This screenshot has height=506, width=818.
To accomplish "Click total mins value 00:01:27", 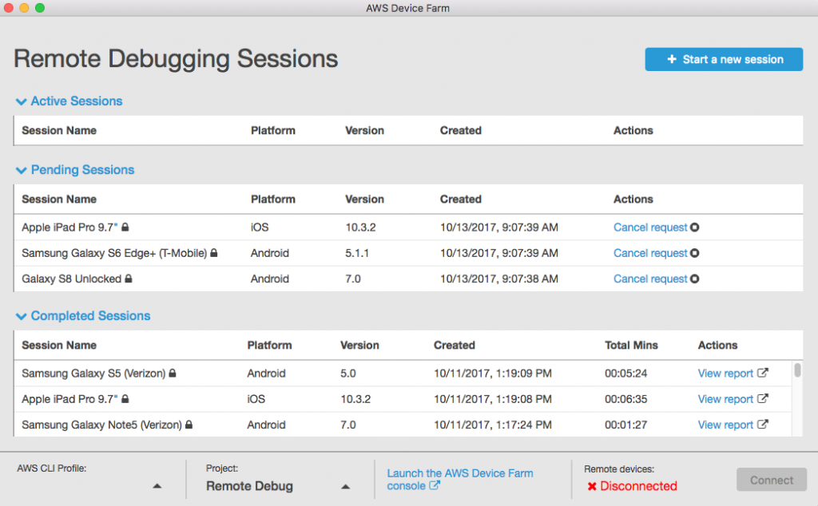I will tap(626, 425).
